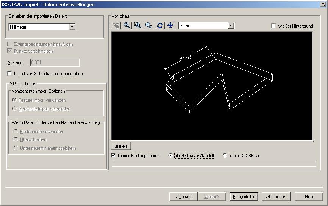Click the Zurück button
The width and height of the screenshot is (328, 206).
tap(183, 197)
